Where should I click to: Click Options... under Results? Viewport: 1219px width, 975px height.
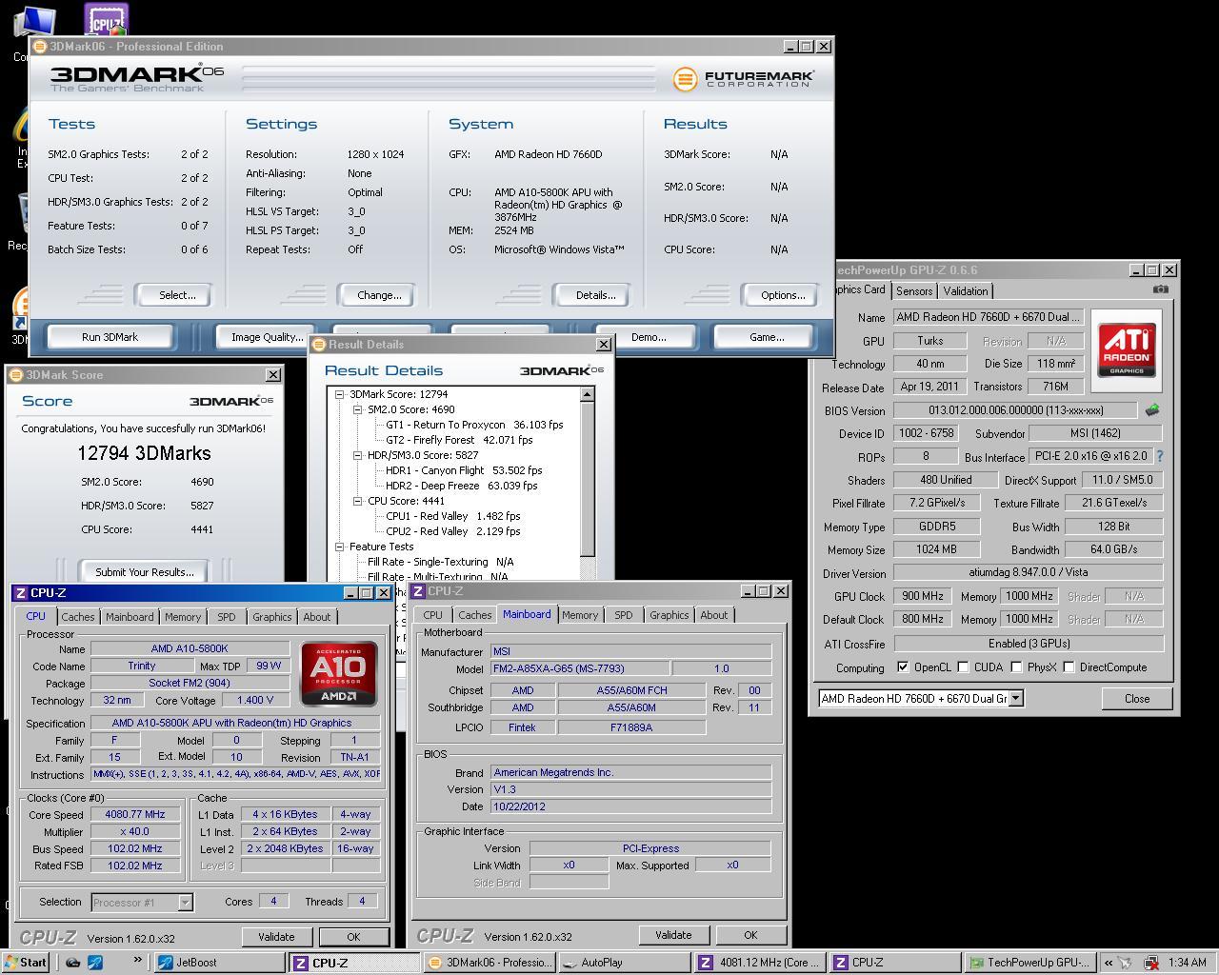pyautogui.click(x=783, y=295)
